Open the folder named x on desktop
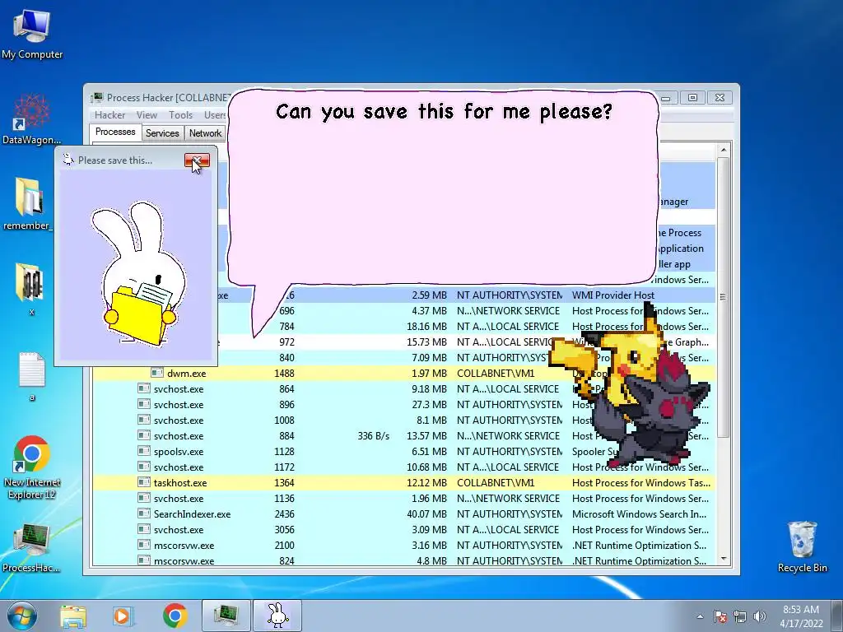This screenshot has height=632, width=843. pos(31,289)
